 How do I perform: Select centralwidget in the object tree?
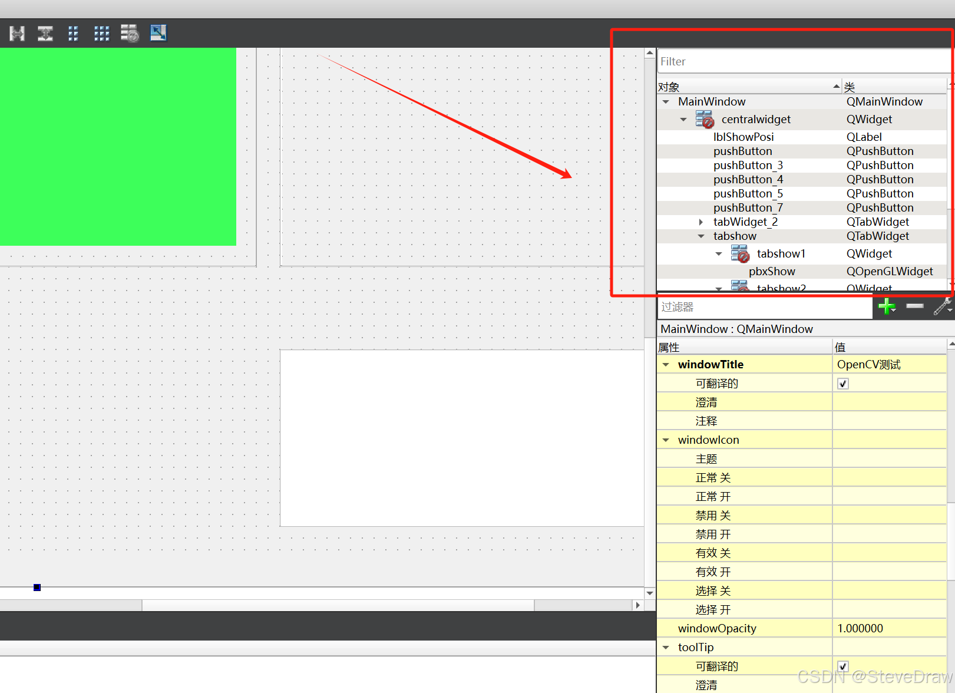pyautogui.click(x=756, y=120)
